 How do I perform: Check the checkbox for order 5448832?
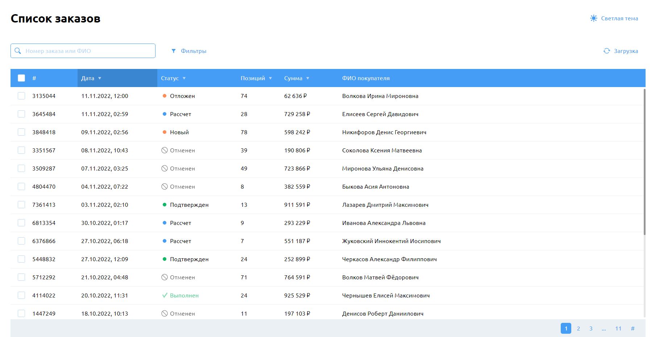(x=21, y=259)
